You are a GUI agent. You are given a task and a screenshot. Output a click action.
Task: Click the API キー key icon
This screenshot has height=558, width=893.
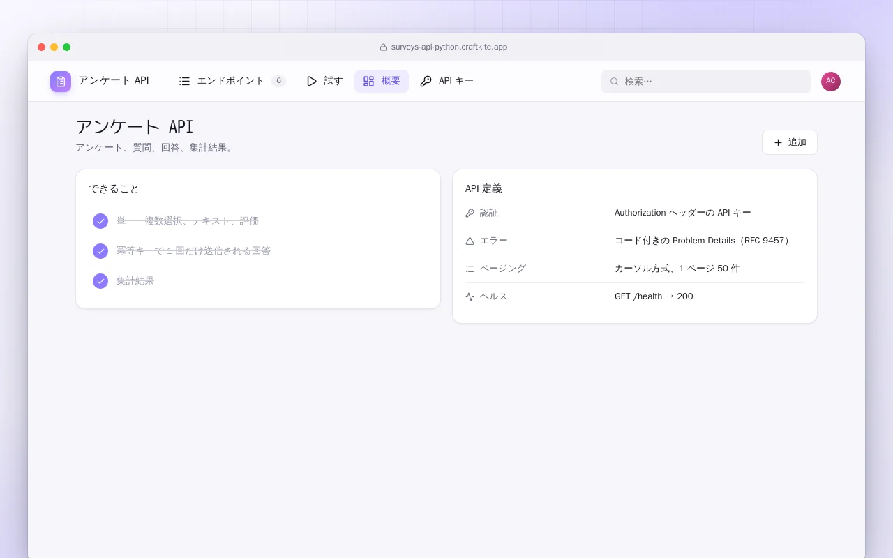[x=426, y=81]
